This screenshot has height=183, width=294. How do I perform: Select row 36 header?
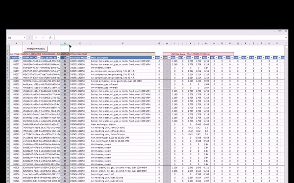[8, 168]
